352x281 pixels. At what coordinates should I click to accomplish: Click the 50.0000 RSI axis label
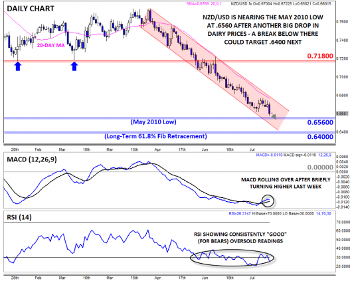(x=343, y=240)
